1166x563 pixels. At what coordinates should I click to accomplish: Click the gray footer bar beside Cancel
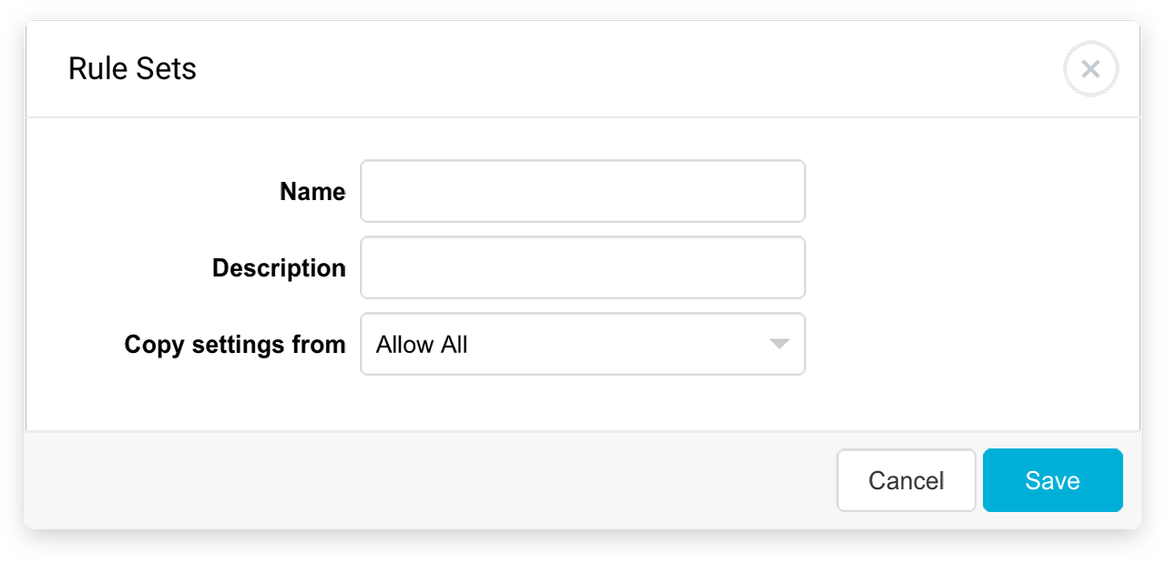point(428,480)
